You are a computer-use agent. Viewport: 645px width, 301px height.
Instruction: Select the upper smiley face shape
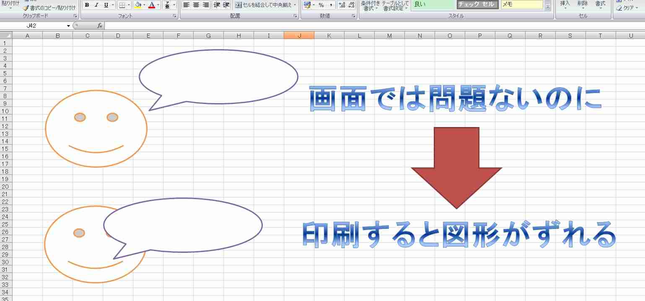(x=96, y=129)
